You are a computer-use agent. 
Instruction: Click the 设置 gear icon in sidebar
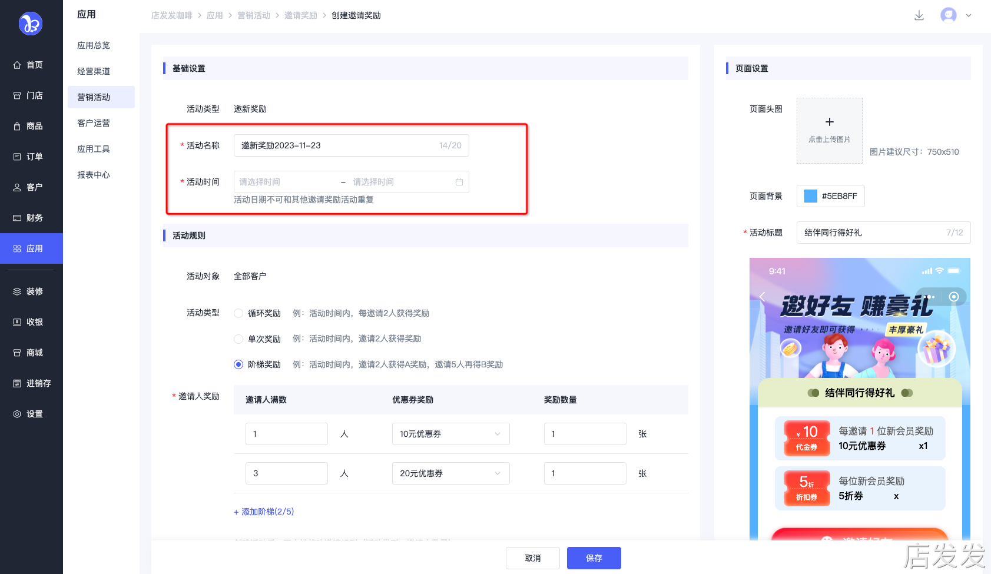tap(17, 414)
